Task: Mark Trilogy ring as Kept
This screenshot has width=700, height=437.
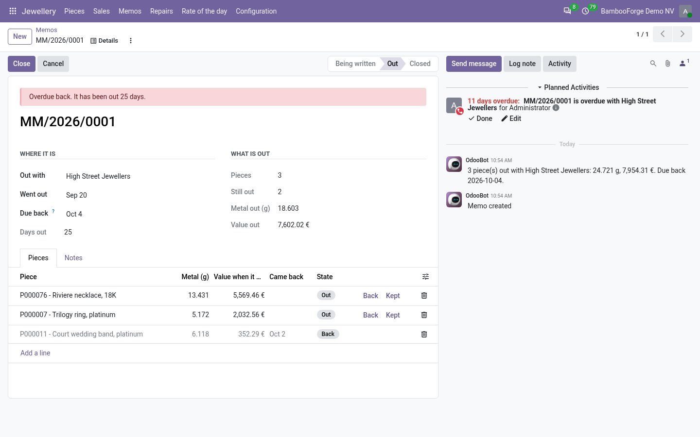Action: click(x=393, y=315)
